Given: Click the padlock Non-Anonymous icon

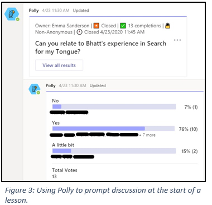Looking at the screenshot, I should [168, 26].
